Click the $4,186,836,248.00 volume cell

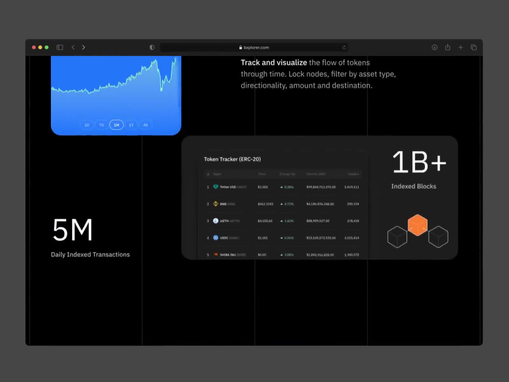tap(320, 204)
